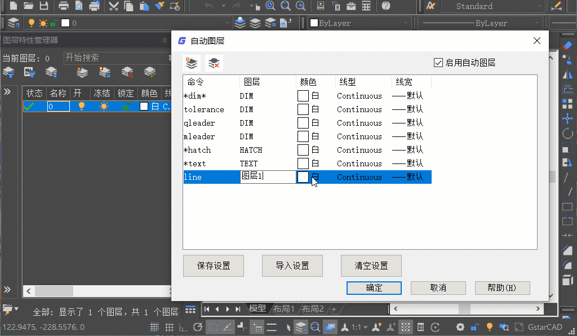
Task: Select the Add New Row icon in Auto Layer dialog
Action: (191, 63)
